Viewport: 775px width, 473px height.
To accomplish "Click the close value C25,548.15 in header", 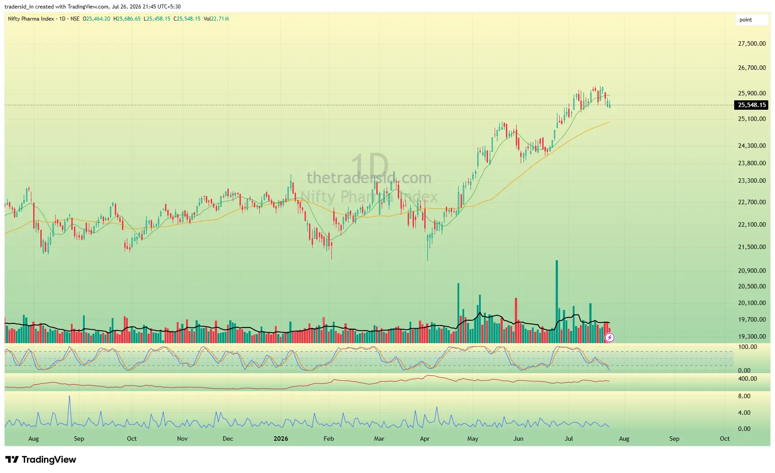I will tap(187, 19).
